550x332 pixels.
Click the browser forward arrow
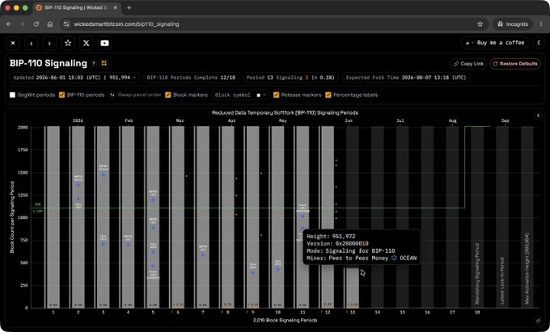pos(23,24)
